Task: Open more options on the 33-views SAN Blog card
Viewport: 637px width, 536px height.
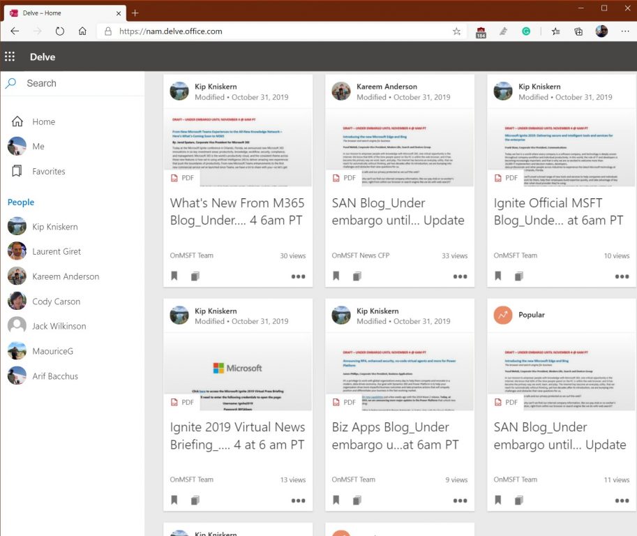Action: click(x=460, y=276)
